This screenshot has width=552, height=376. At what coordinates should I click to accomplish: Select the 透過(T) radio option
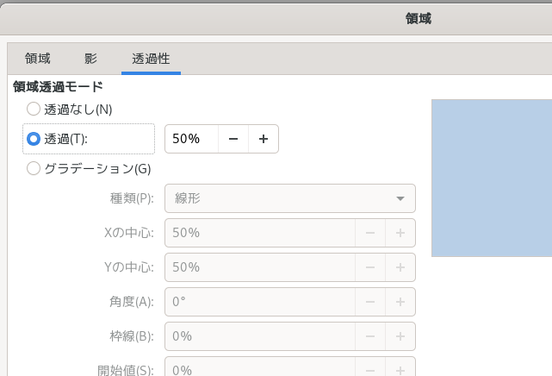[x=34, y=139]
